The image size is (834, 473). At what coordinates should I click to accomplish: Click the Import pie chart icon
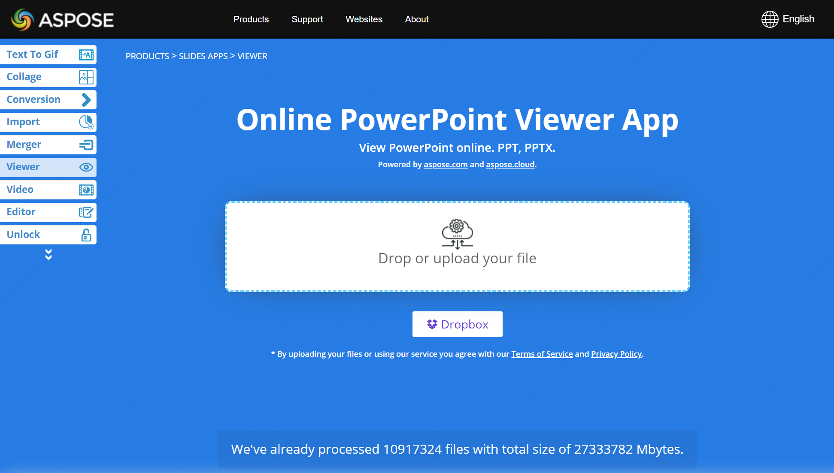click(86, 122)
